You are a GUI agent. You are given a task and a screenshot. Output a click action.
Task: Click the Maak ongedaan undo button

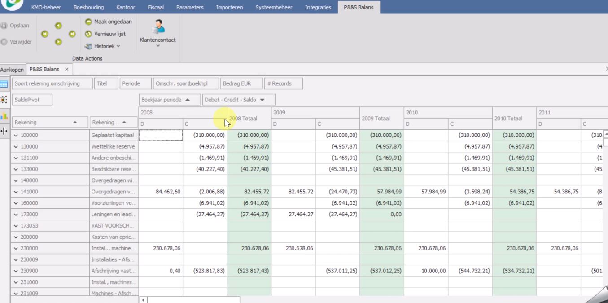tap(108, 22)
